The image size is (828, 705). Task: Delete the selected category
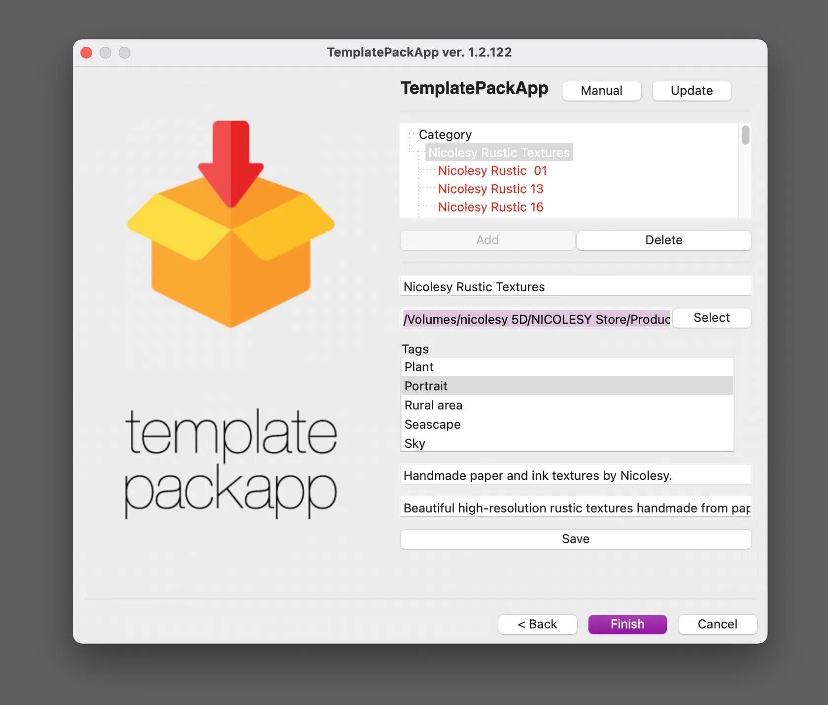[x=663, y=240]
